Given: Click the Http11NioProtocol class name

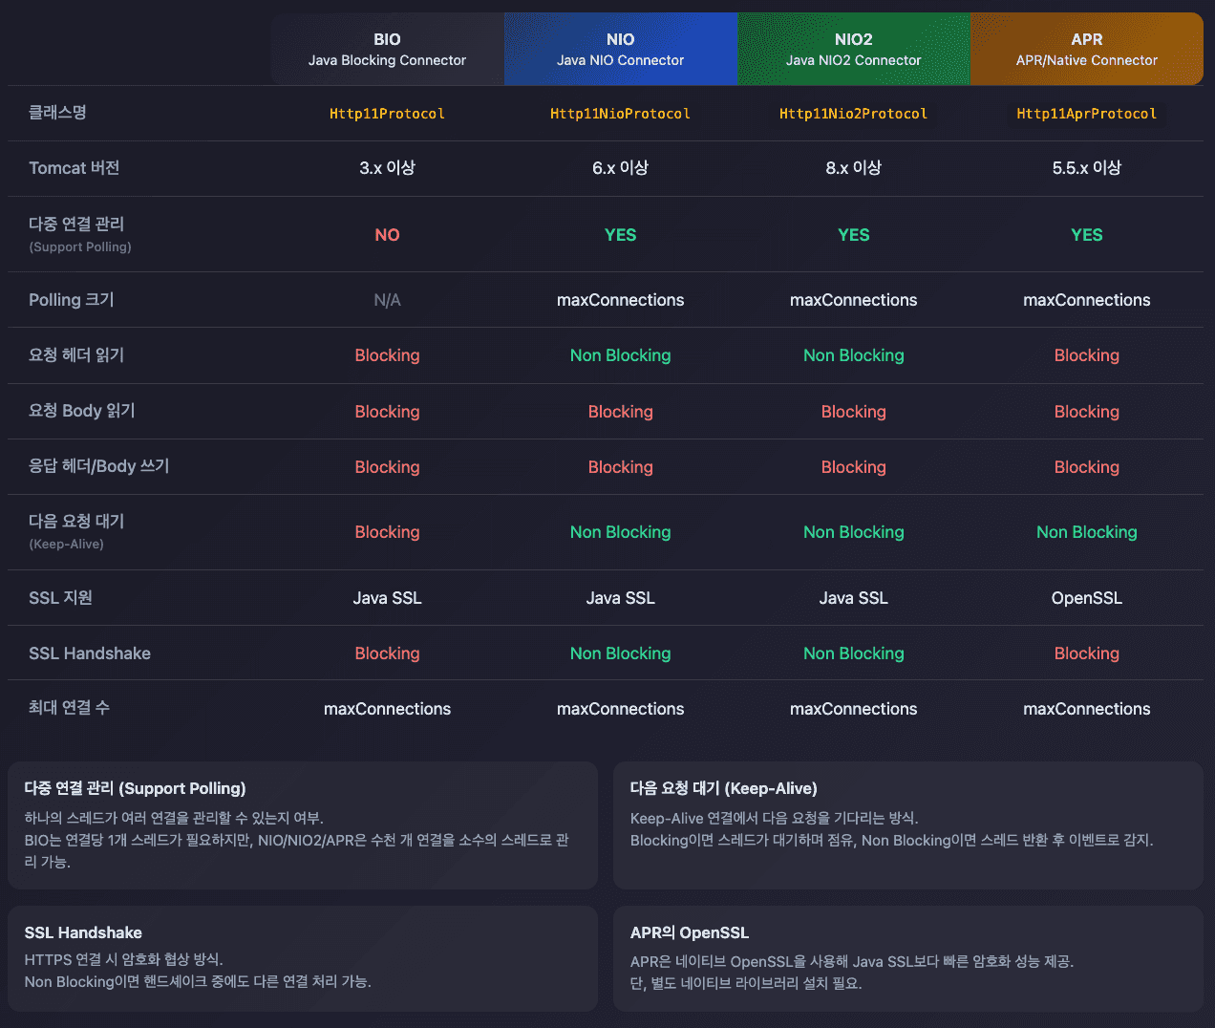Looking at the screenshot, I should (x=620, y=114).
